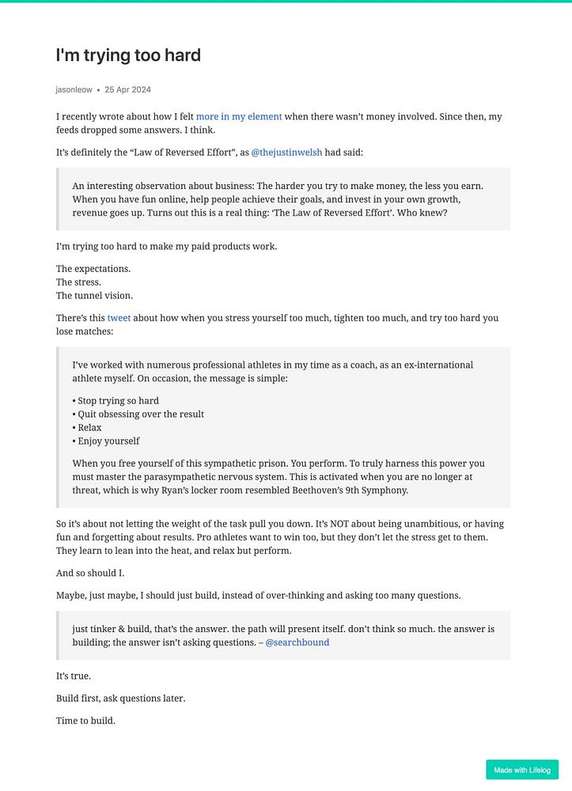Click the line "The tunnel vision."
572x791 pixels.
pos(94,296)
